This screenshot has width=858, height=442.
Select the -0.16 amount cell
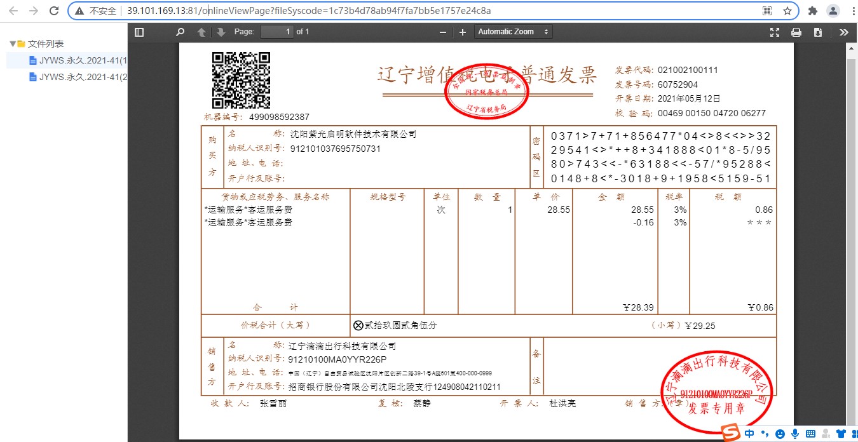coord(643,222)
